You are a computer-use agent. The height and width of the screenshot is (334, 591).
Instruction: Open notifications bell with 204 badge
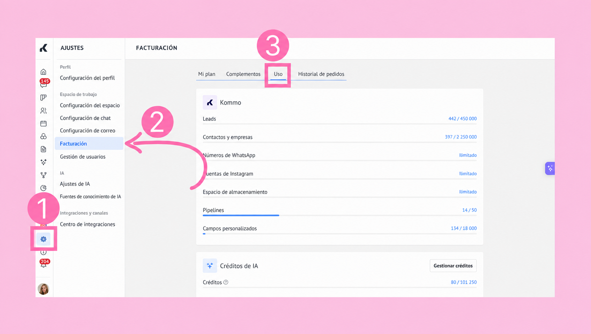click(44, 264)
